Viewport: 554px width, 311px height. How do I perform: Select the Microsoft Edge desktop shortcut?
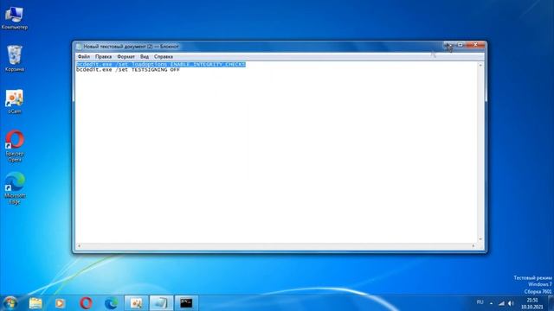(15, 188)
